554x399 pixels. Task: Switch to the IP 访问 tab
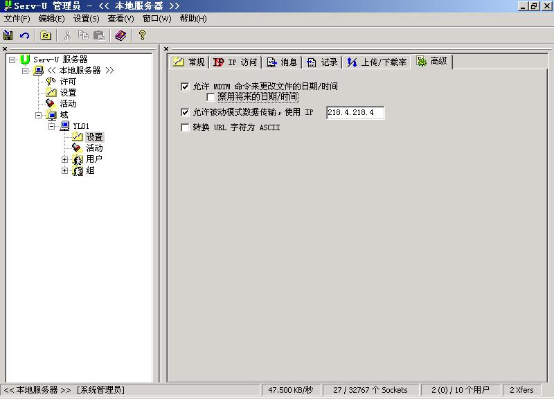[x=235, y=62]
